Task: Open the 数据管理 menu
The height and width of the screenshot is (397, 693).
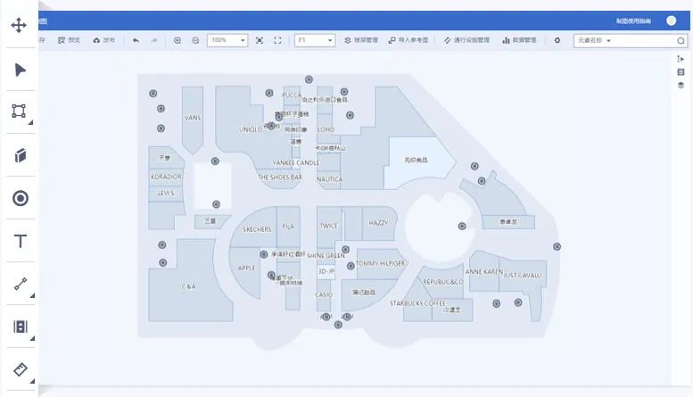Action: pyautogui.click(x=519, y=40)
